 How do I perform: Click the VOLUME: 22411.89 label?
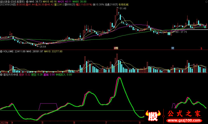14,51
